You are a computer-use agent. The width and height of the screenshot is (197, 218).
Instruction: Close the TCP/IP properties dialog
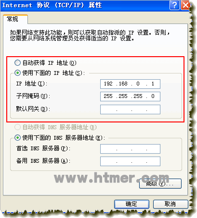click(x=185, y=5)
